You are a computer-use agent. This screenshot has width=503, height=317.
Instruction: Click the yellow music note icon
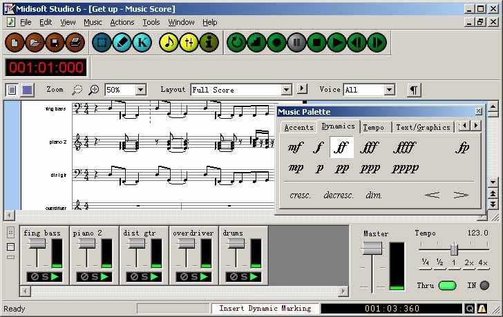pos(169,43)
